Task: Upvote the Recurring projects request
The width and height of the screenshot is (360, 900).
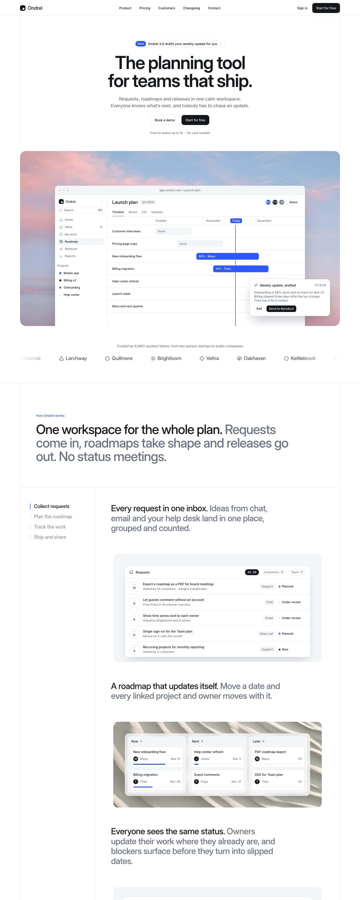Action: [134, 649]
